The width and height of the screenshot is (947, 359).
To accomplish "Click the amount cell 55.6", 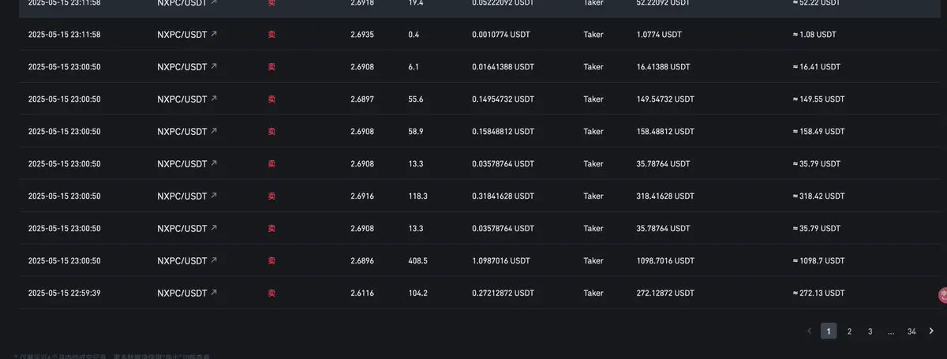I will pyautogui.click(x=416, y=99).
